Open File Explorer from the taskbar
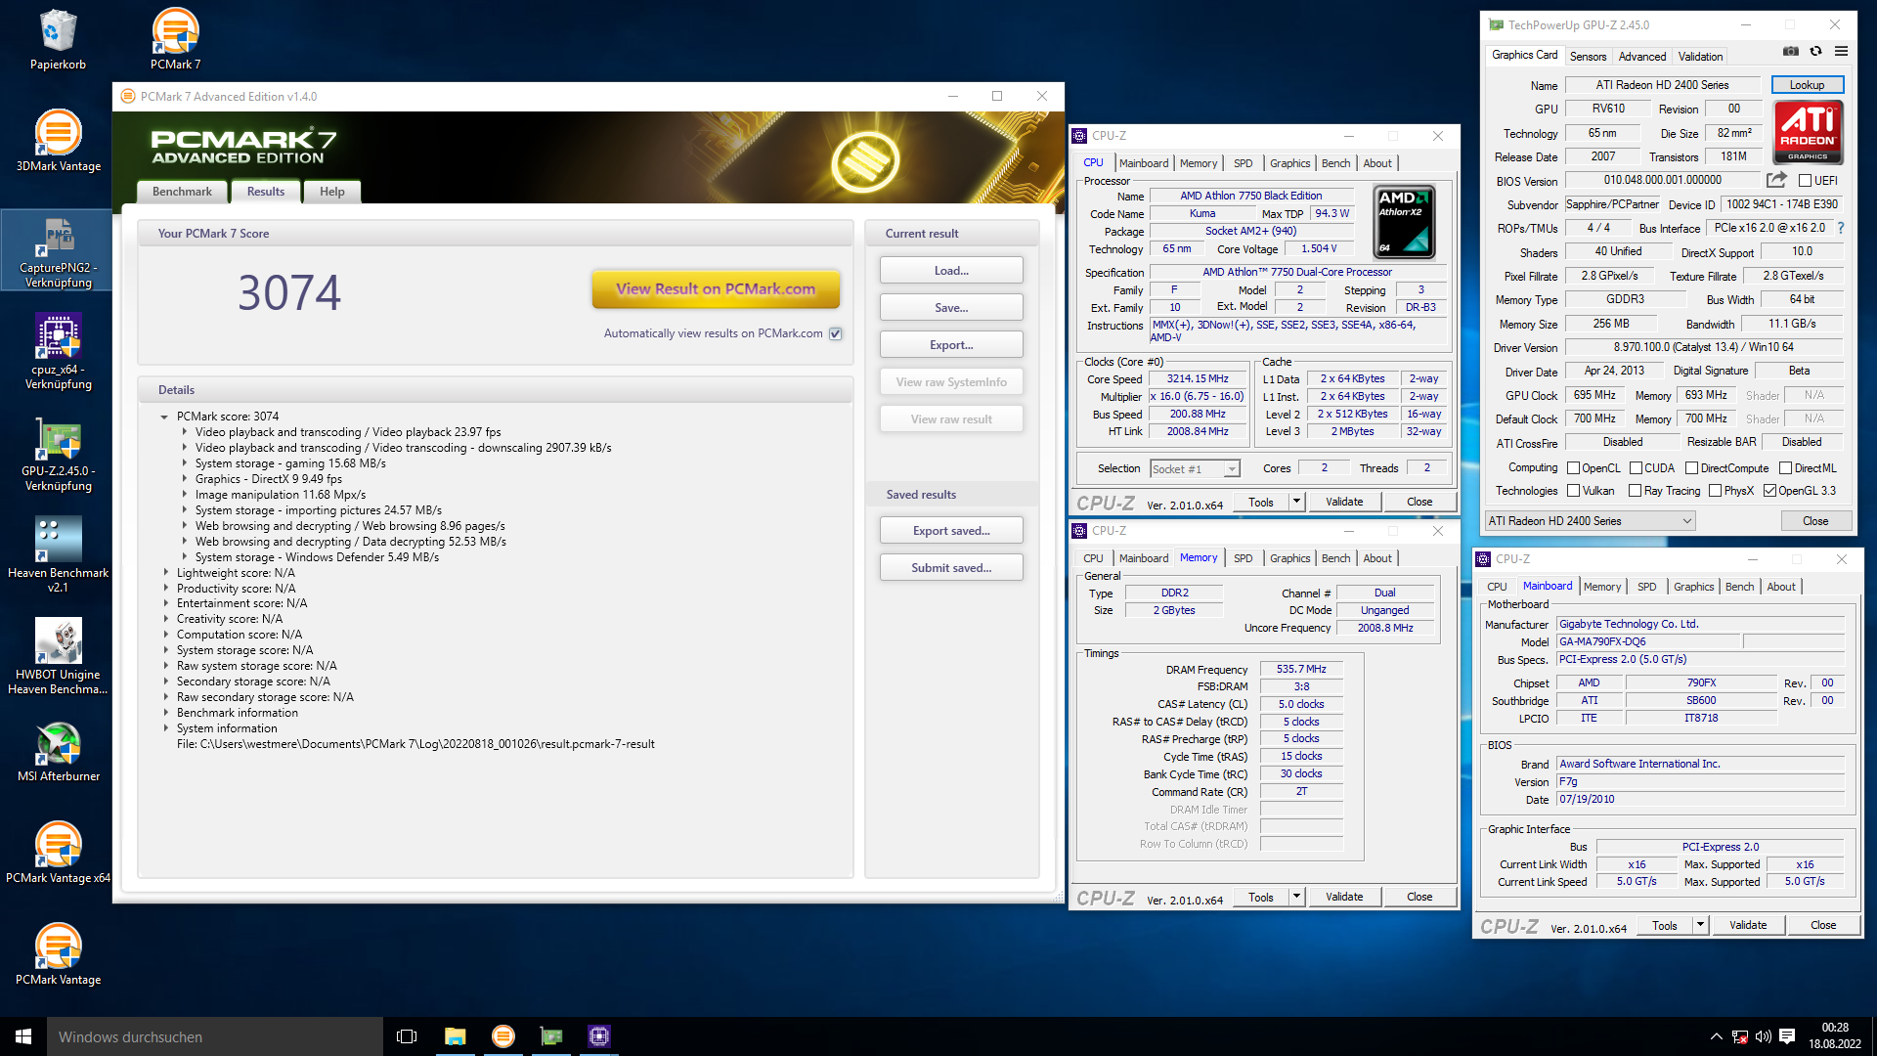The image size is (1877, 1056). (x=456, y=1036)
